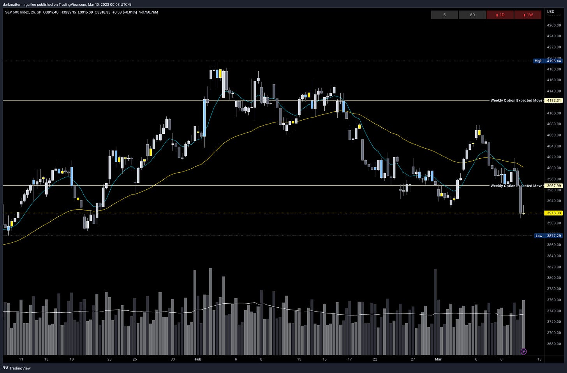Click the high value H3932.15
567x373 pixels.
point(68,12)
